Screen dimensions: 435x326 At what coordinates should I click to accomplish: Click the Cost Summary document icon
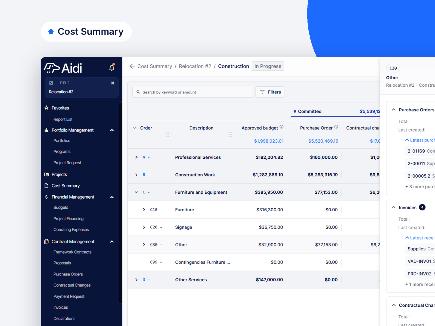46,186
